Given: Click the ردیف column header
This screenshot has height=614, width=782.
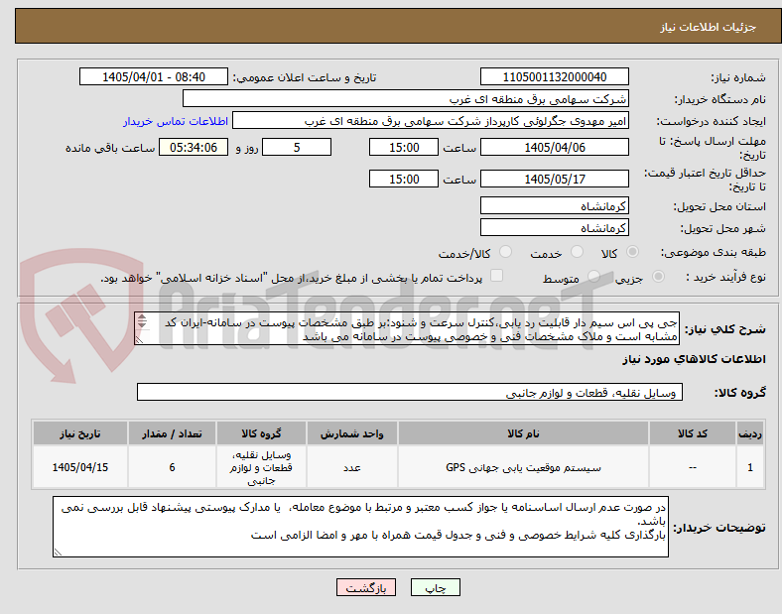Looking at the screenshot, I should 750,433.
